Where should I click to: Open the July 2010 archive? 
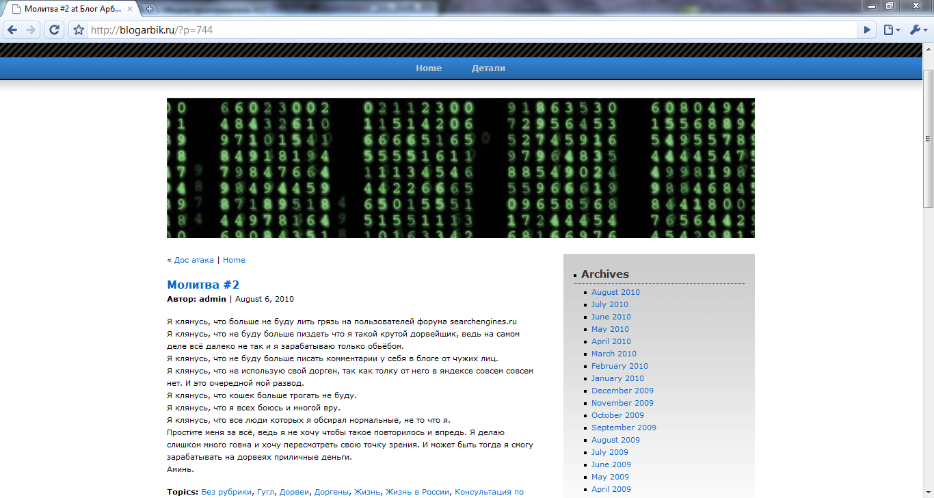pos(610,304)
